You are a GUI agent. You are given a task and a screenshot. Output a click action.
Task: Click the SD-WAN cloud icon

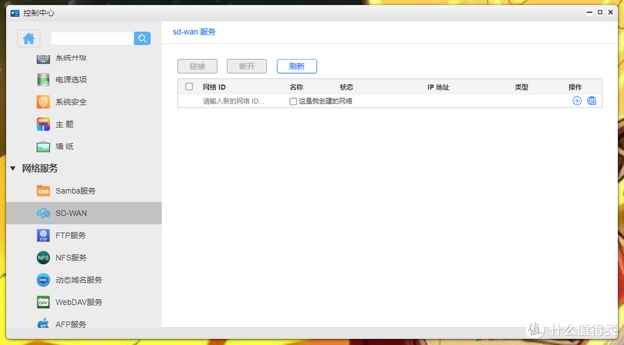coord(43,213)
